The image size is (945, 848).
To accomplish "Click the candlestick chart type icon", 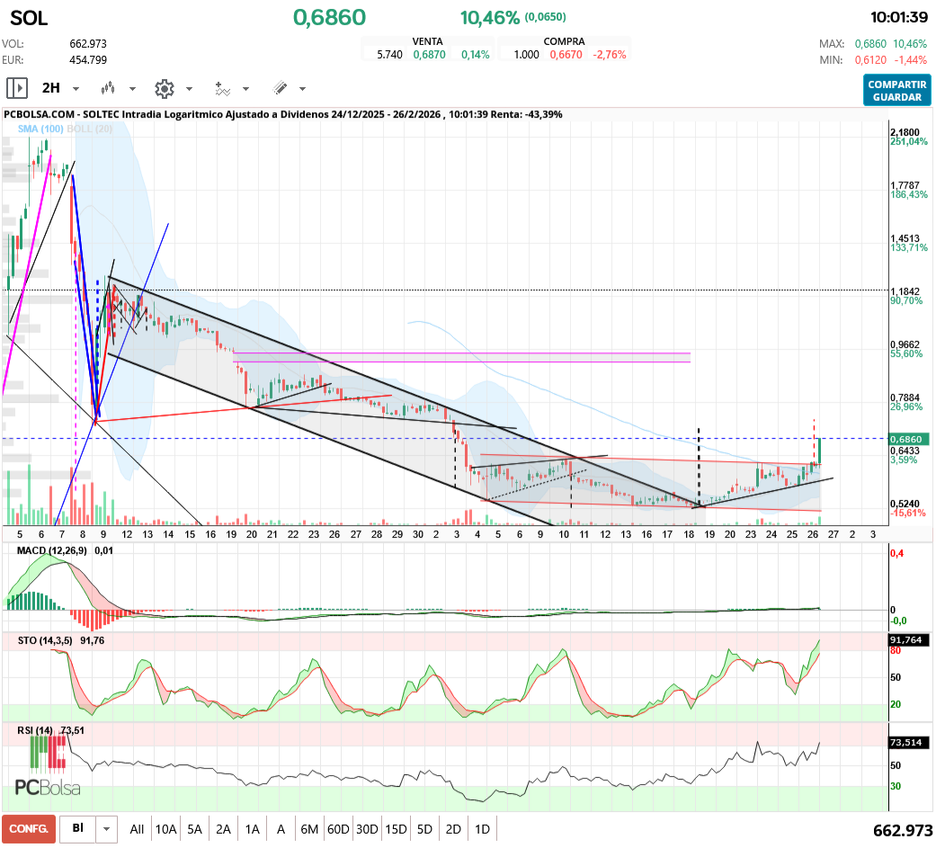I will pyautogui.click(x=109, y=88).
